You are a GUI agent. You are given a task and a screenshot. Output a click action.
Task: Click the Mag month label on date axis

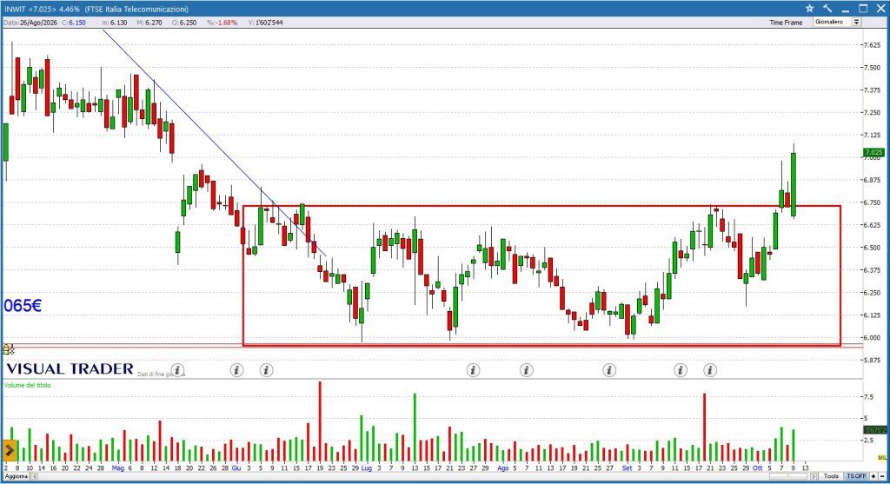(117, 468)
